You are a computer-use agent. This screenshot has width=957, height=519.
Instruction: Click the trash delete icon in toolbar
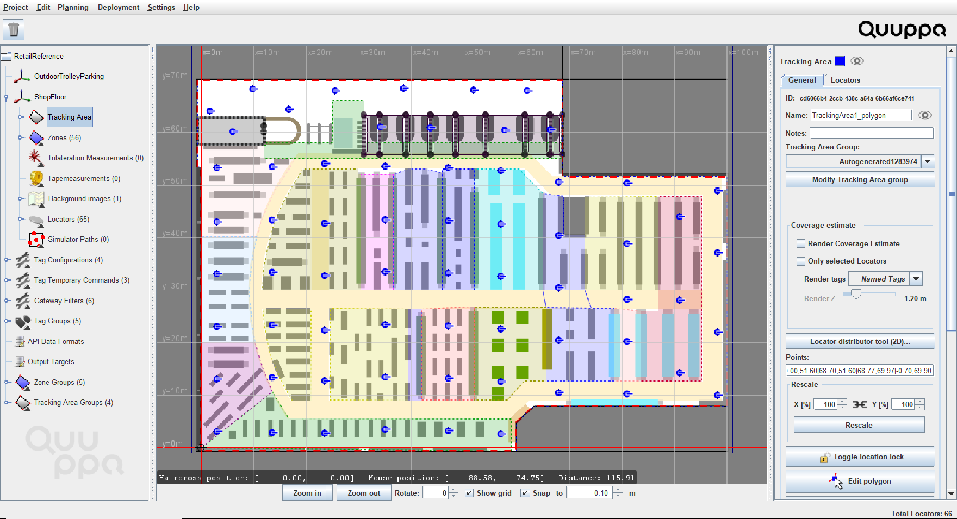(14, 29)
